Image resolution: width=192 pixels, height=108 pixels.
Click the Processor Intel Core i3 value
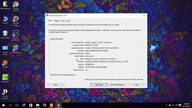[x=107, y=61]
